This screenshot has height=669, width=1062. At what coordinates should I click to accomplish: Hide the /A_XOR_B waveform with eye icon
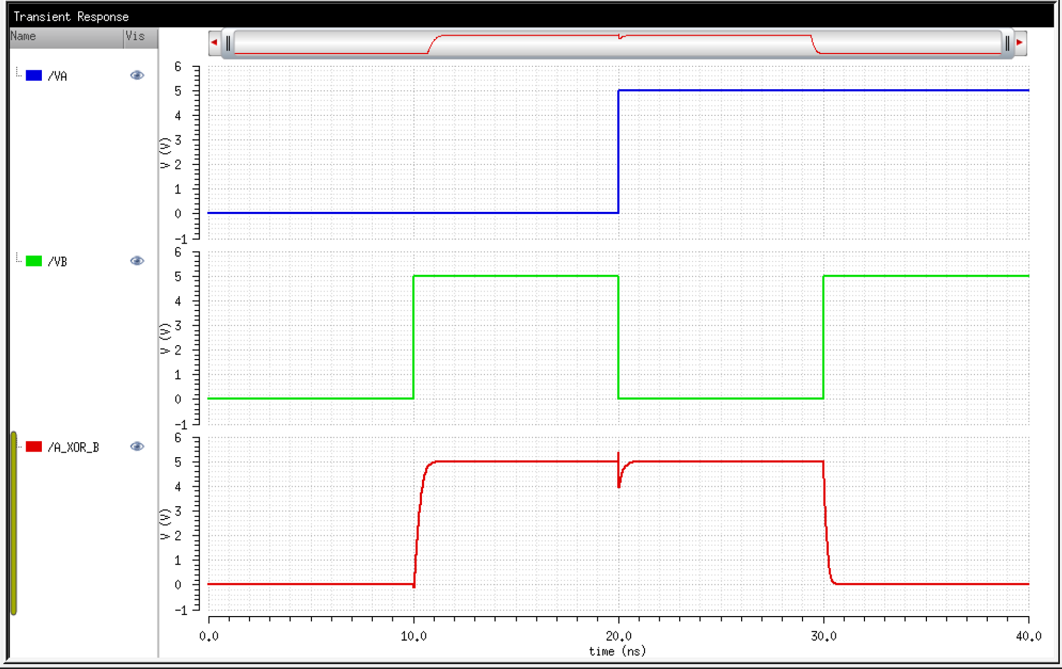pos(137,447)
